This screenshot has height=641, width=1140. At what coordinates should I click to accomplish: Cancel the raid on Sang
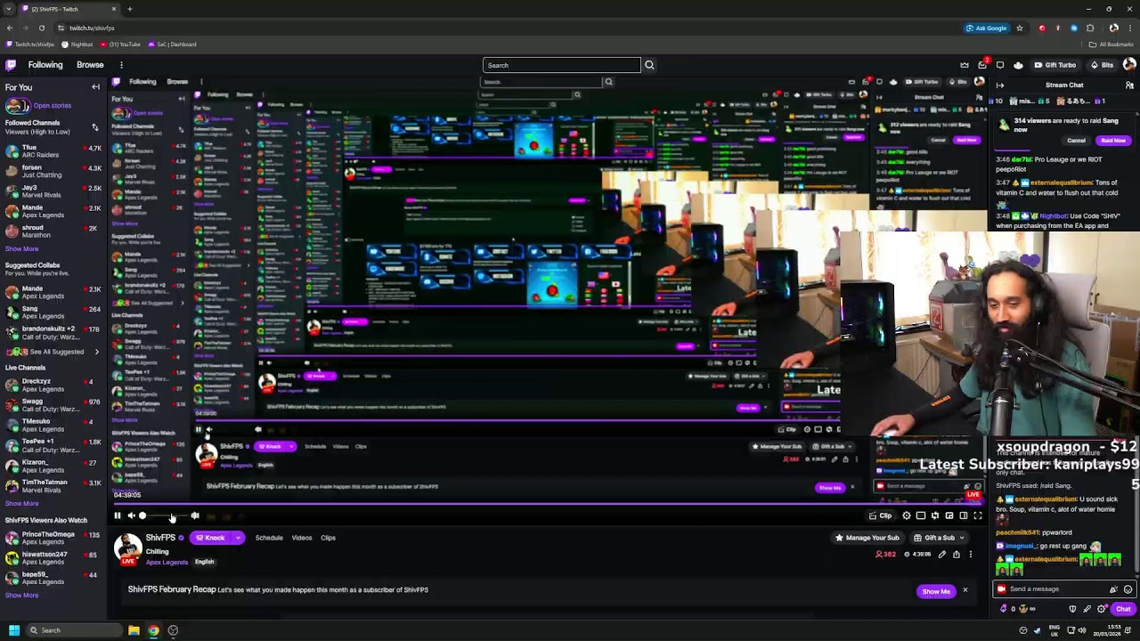point(1076,141)
